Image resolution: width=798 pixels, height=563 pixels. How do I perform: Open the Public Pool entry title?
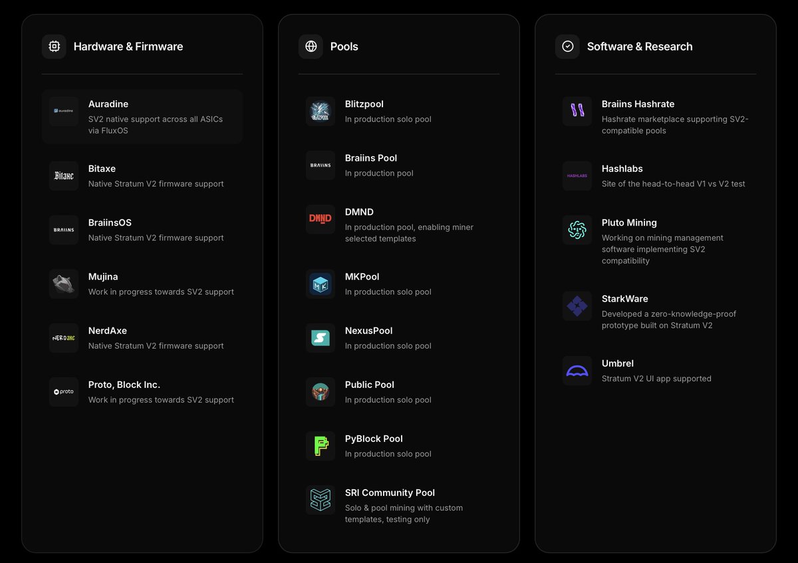coord(370,384)
